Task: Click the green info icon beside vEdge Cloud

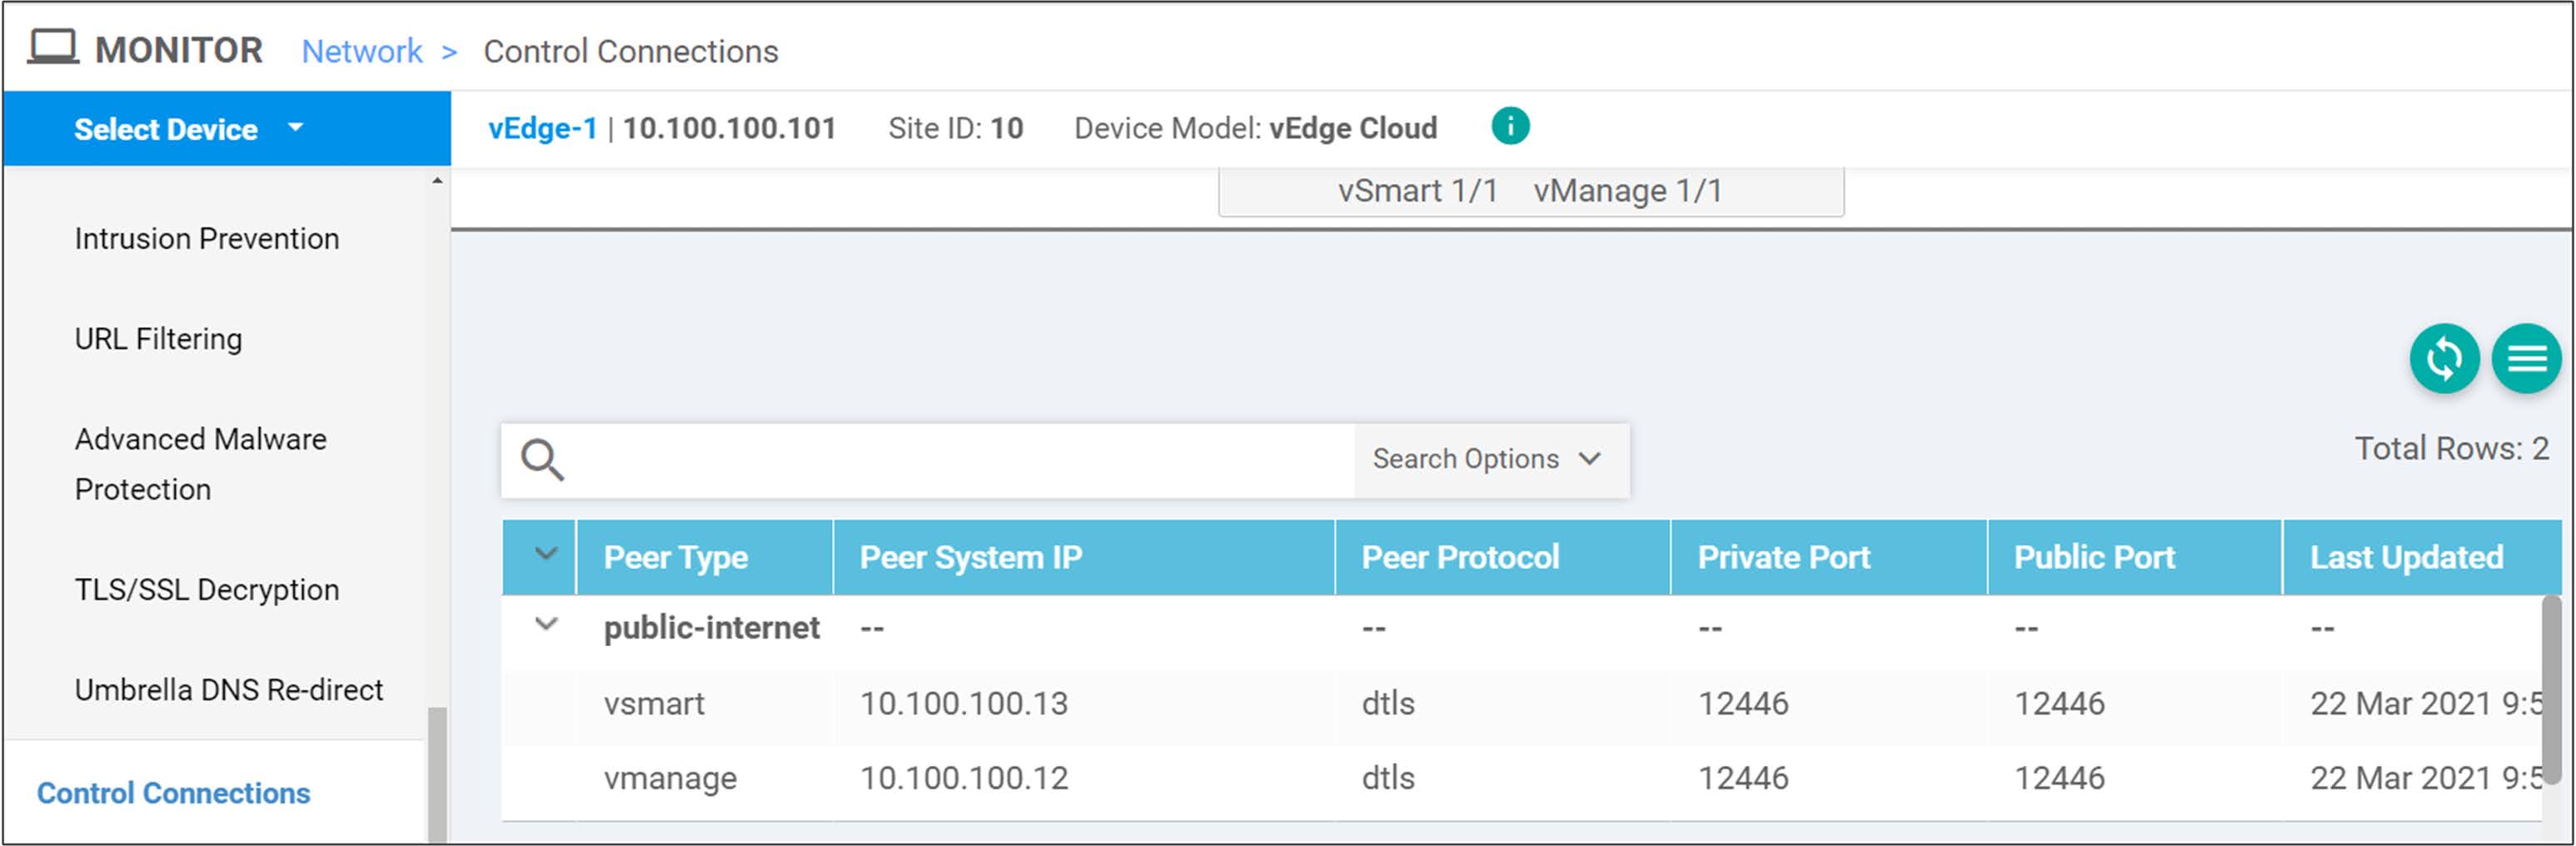Action: tap(1510, 126)
